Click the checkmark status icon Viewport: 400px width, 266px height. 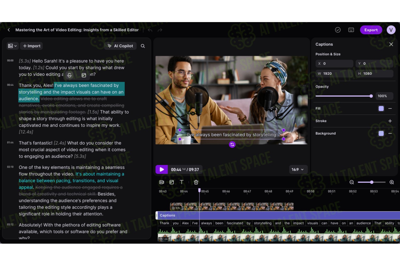338,30
